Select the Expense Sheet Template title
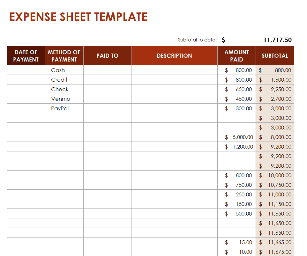This screenshot has height=256, width=307. (x=78, y=17)
